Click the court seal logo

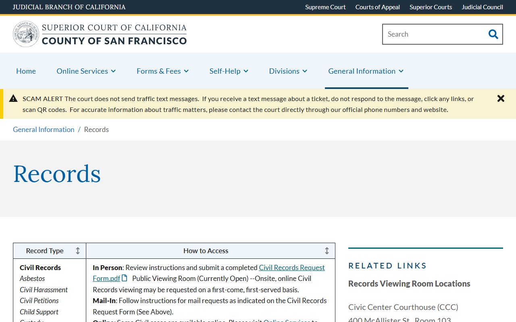26,34
